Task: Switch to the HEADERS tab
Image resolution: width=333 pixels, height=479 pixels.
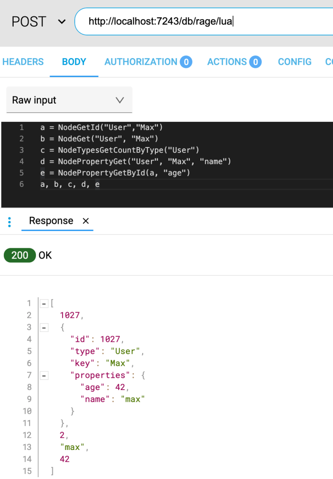Action: point(23,62)
